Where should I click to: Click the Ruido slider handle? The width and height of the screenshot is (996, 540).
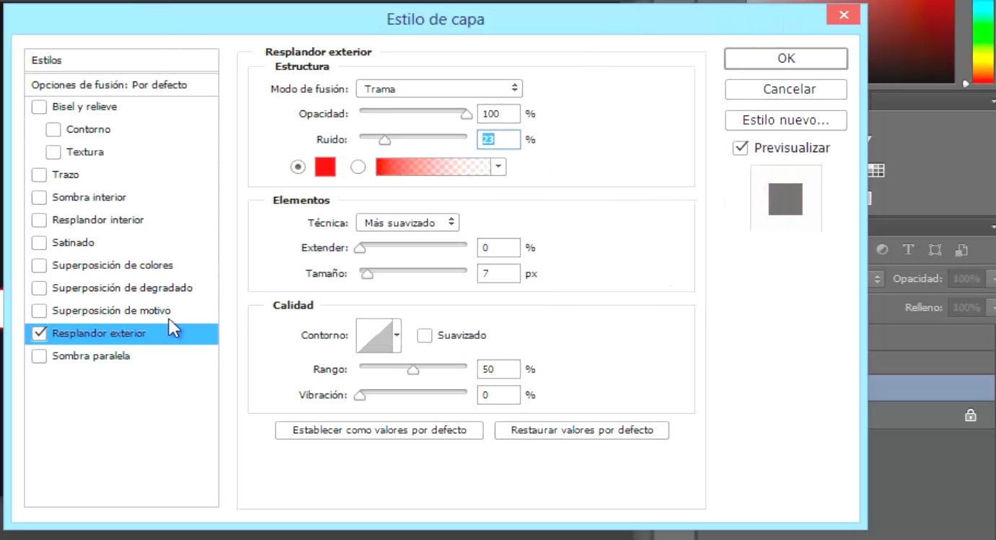(x=384, y=140)
